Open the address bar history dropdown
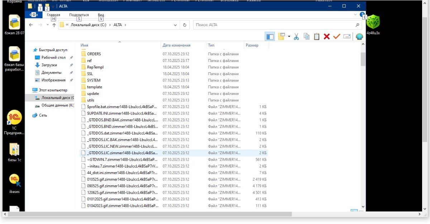430x224 pixels. click(175, 25)
